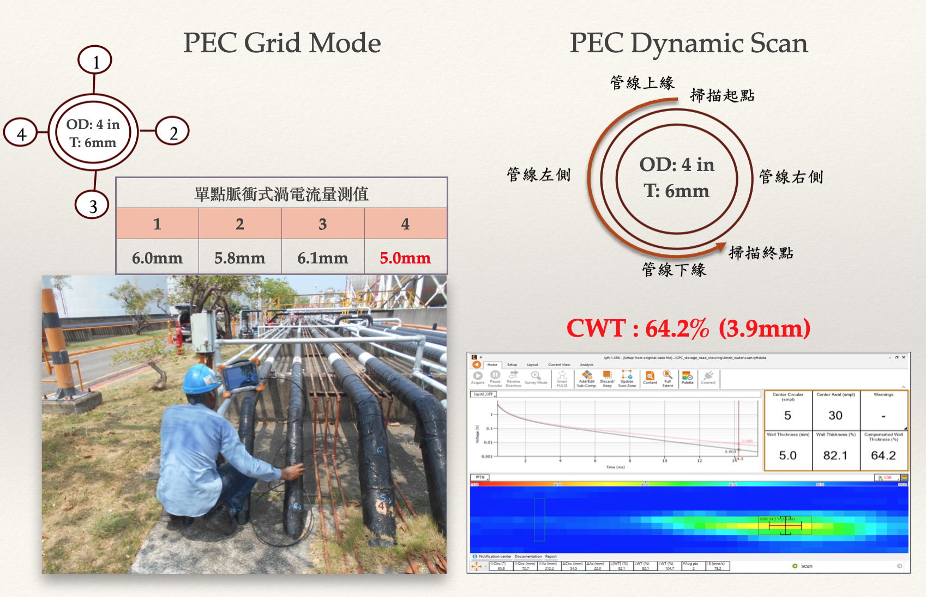Toggle the Smart PULSE option
The image size is (926, 597).
562,376
